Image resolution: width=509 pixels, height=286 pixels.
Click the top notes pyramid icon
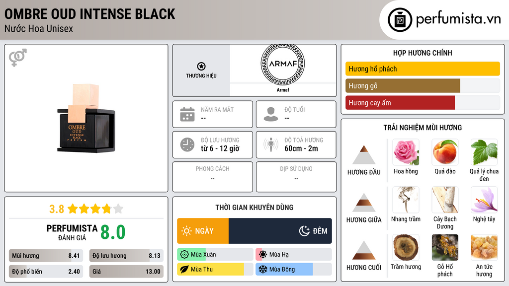tap(364, 155)
